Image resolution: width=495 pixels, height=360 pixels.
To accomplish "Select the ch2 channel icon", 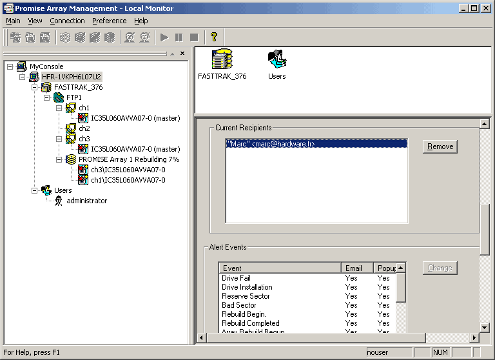I will coord(71,128).
